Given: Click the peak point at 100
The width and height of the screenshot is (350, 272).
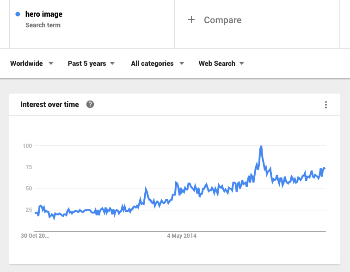Looking at the screenshot, I should click(261, 146).
